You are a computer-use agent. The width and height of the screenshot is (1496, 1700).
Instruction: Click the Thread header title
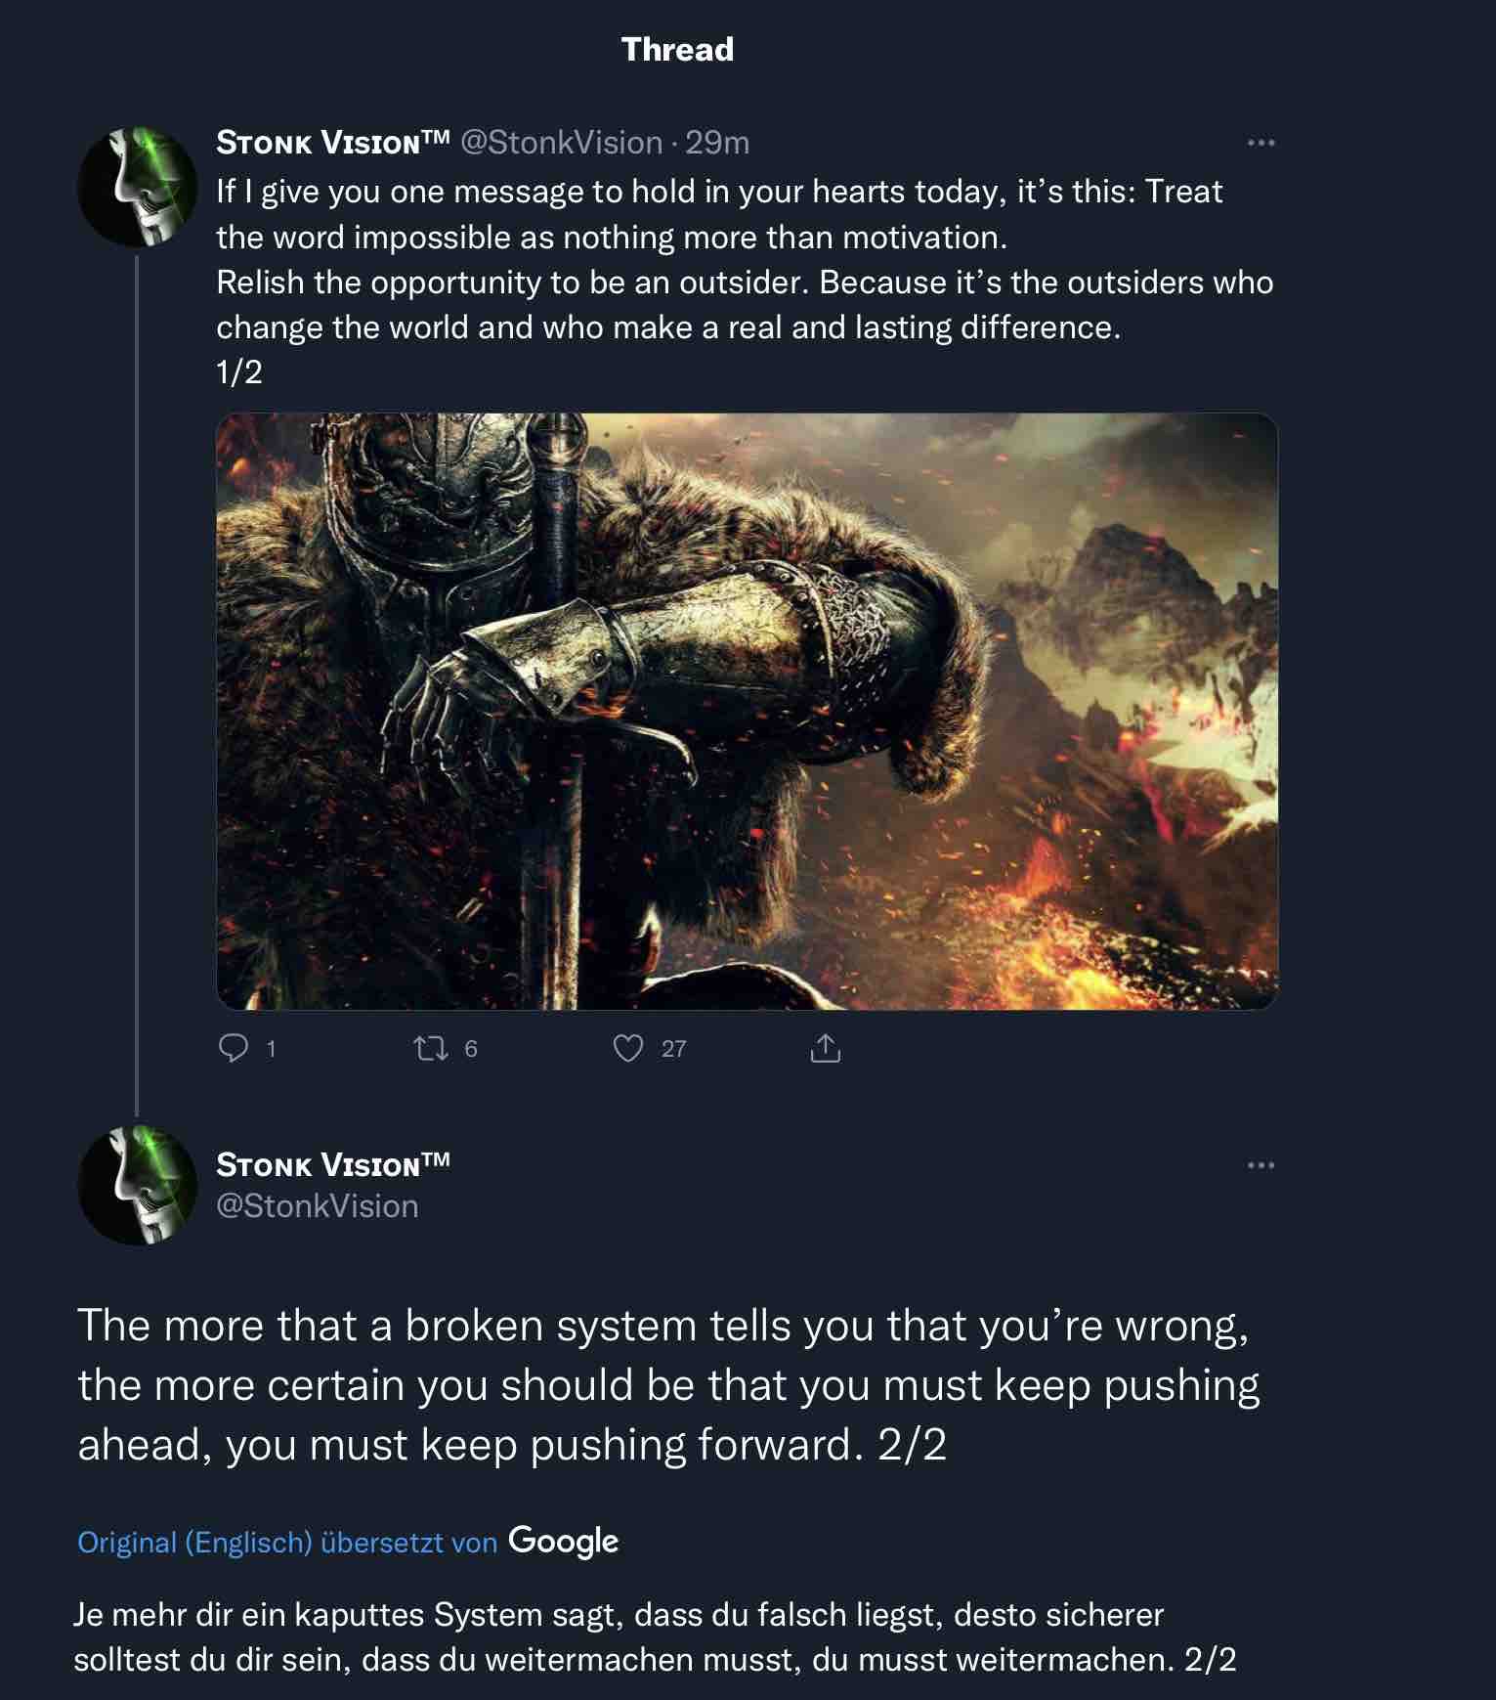pyautogui.click(x=677, y=49)
